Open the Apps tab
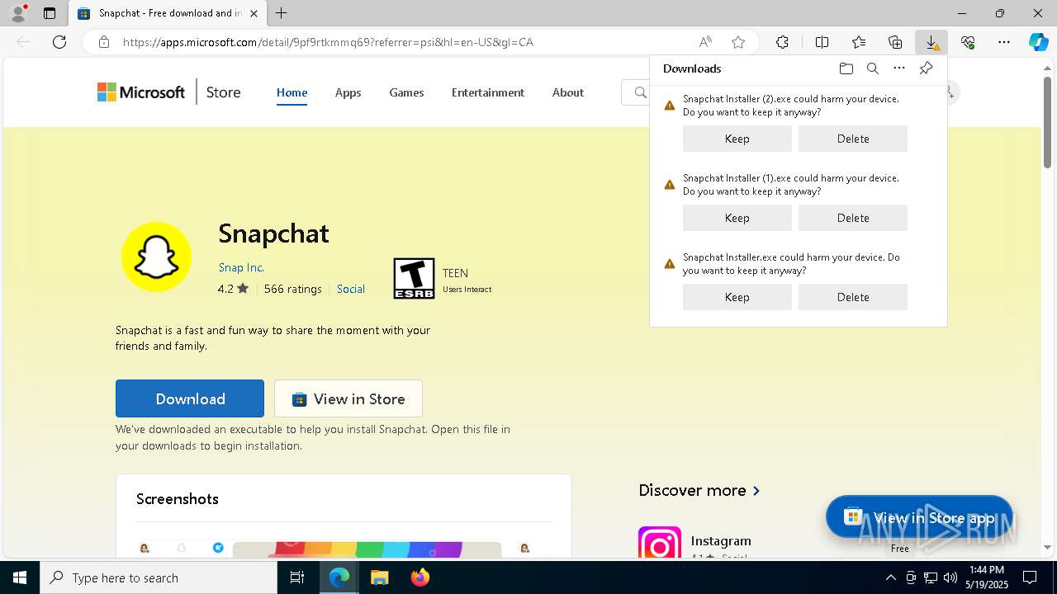This screenshot has width=1057, height=594. pyautogui.click(x=348, y=92)
